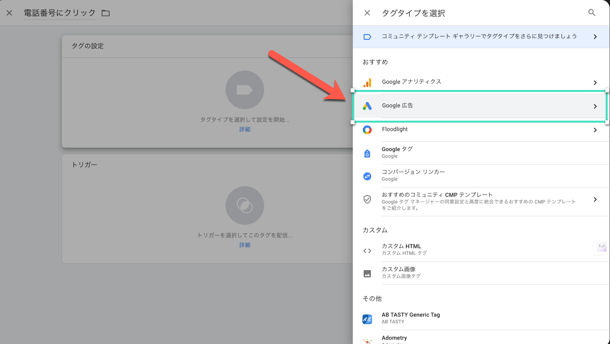Choose コンバージョン リンカー tag type
Viewport: 610px width, 344px height.
pyautogui.click(x=481, y=176)
